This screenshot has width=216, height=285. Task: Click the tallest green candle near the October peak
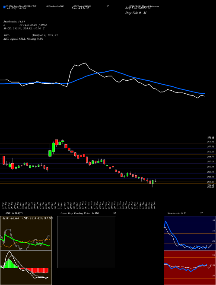pyautogui.click(x=53, y=147)
